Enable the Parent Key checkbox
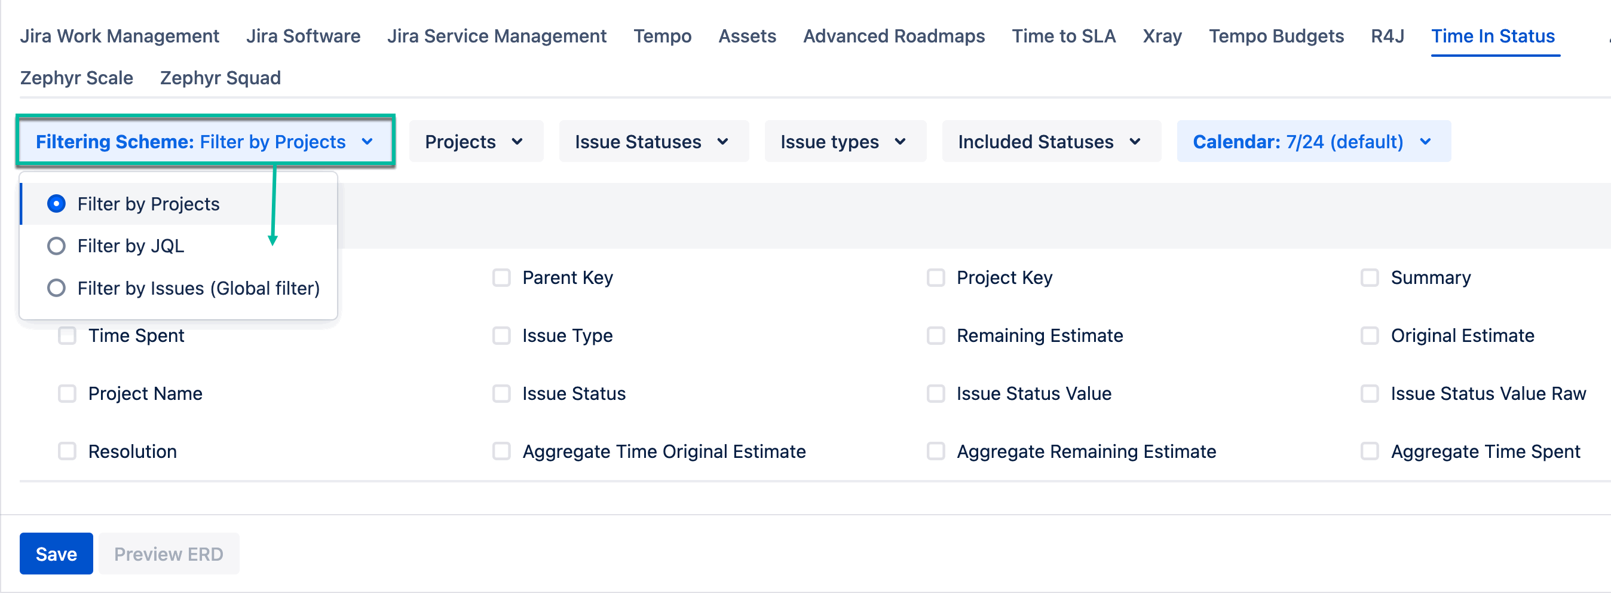 [x=501, y=277]
